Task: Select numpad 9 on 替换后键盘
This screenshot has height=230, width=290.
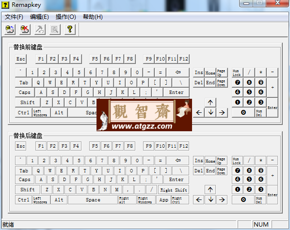Action: point(261,170)
